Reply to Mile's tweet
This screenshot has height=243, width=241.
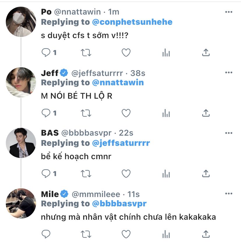[x=46, y=234]
